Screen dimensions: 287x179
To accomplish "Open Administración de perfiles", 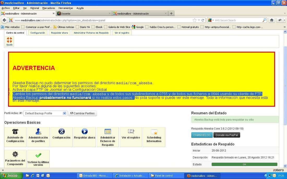I will (x=38, y=137).
